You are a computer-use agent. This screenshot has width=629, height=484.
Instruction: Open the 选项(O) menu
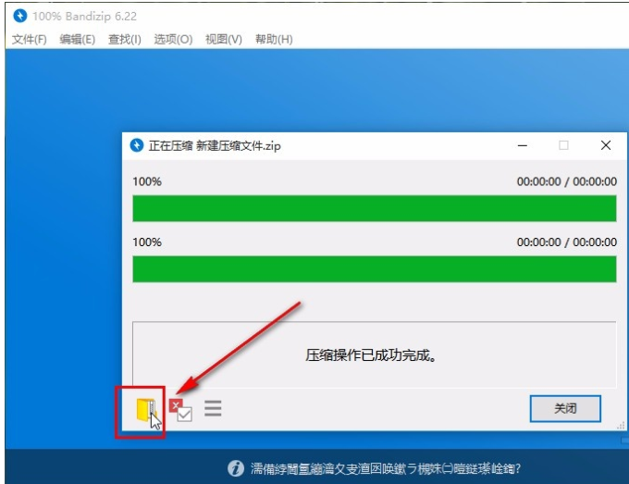coord(173,39)
